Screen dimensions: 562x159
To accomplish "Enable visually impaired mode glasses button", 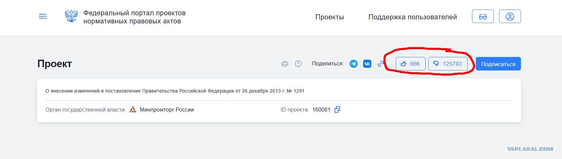I will click(483, 17).
